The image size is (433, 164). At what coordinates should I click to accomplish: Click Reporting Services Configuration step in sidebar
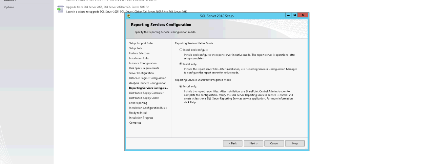coord(148,88)
